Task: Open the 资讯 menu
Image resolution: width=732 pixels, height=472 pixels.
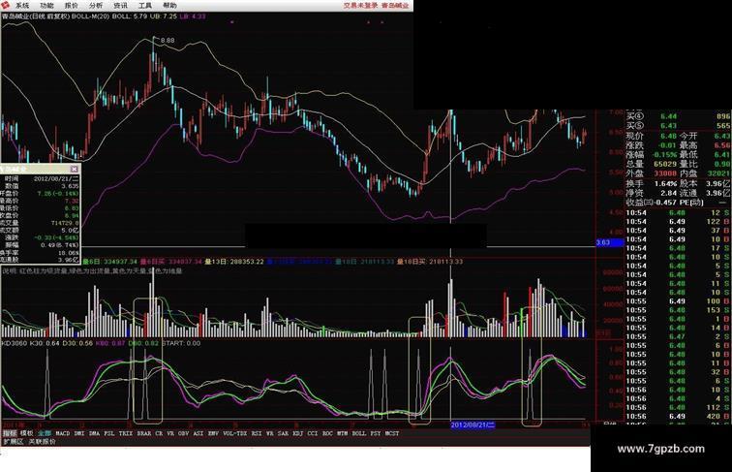Action: point(120,6)
